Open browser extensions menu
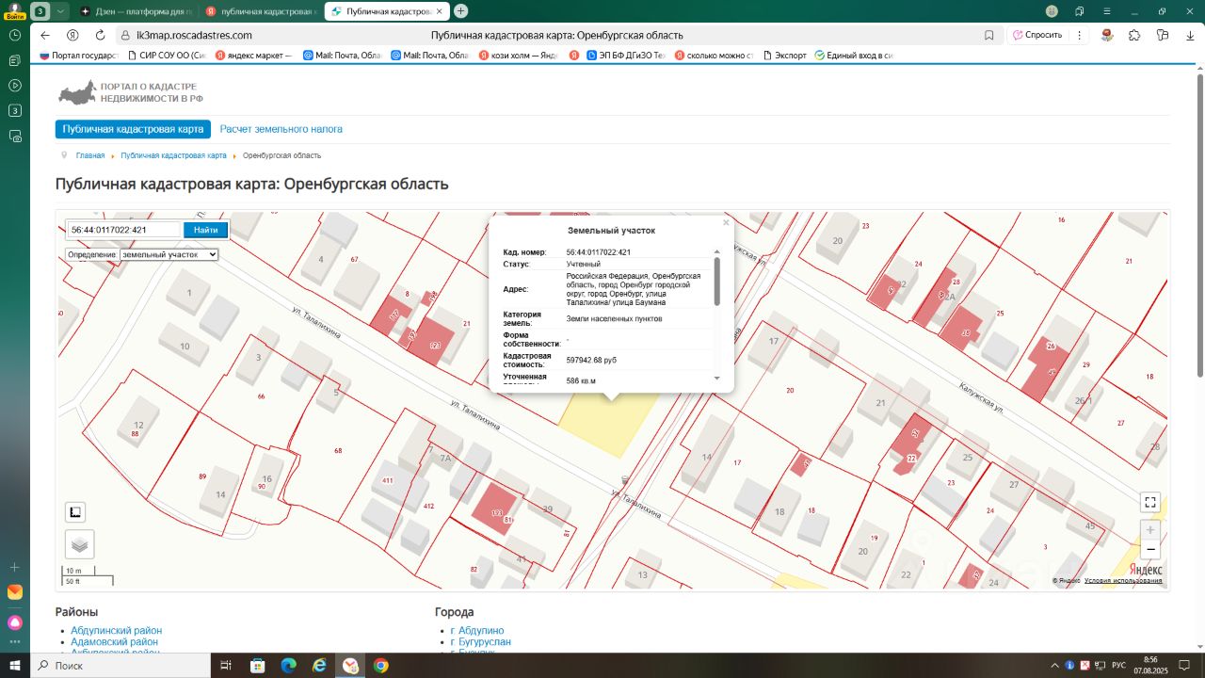1205x678 pixels. (x=1134, y=35)
